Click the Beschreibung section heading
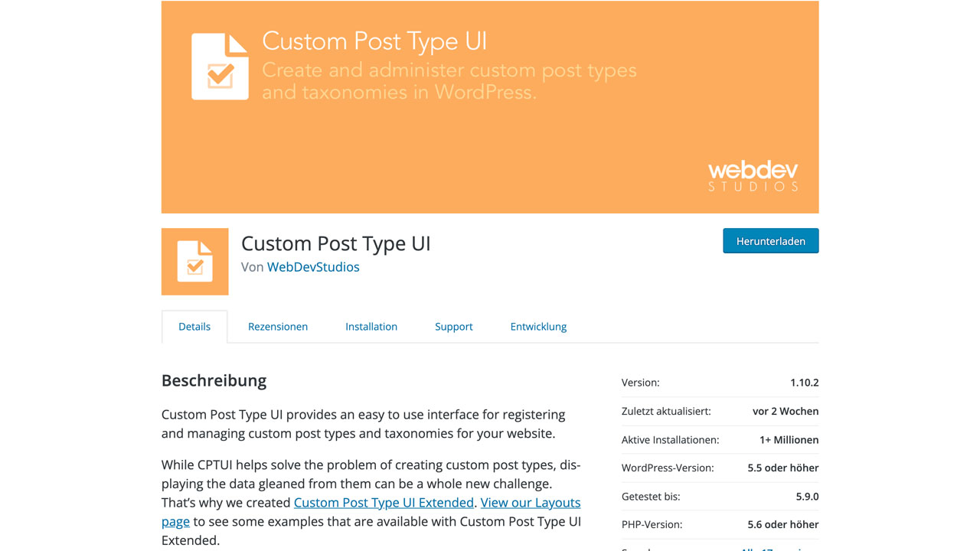980x551 pixels. click(x=214, y=380)
